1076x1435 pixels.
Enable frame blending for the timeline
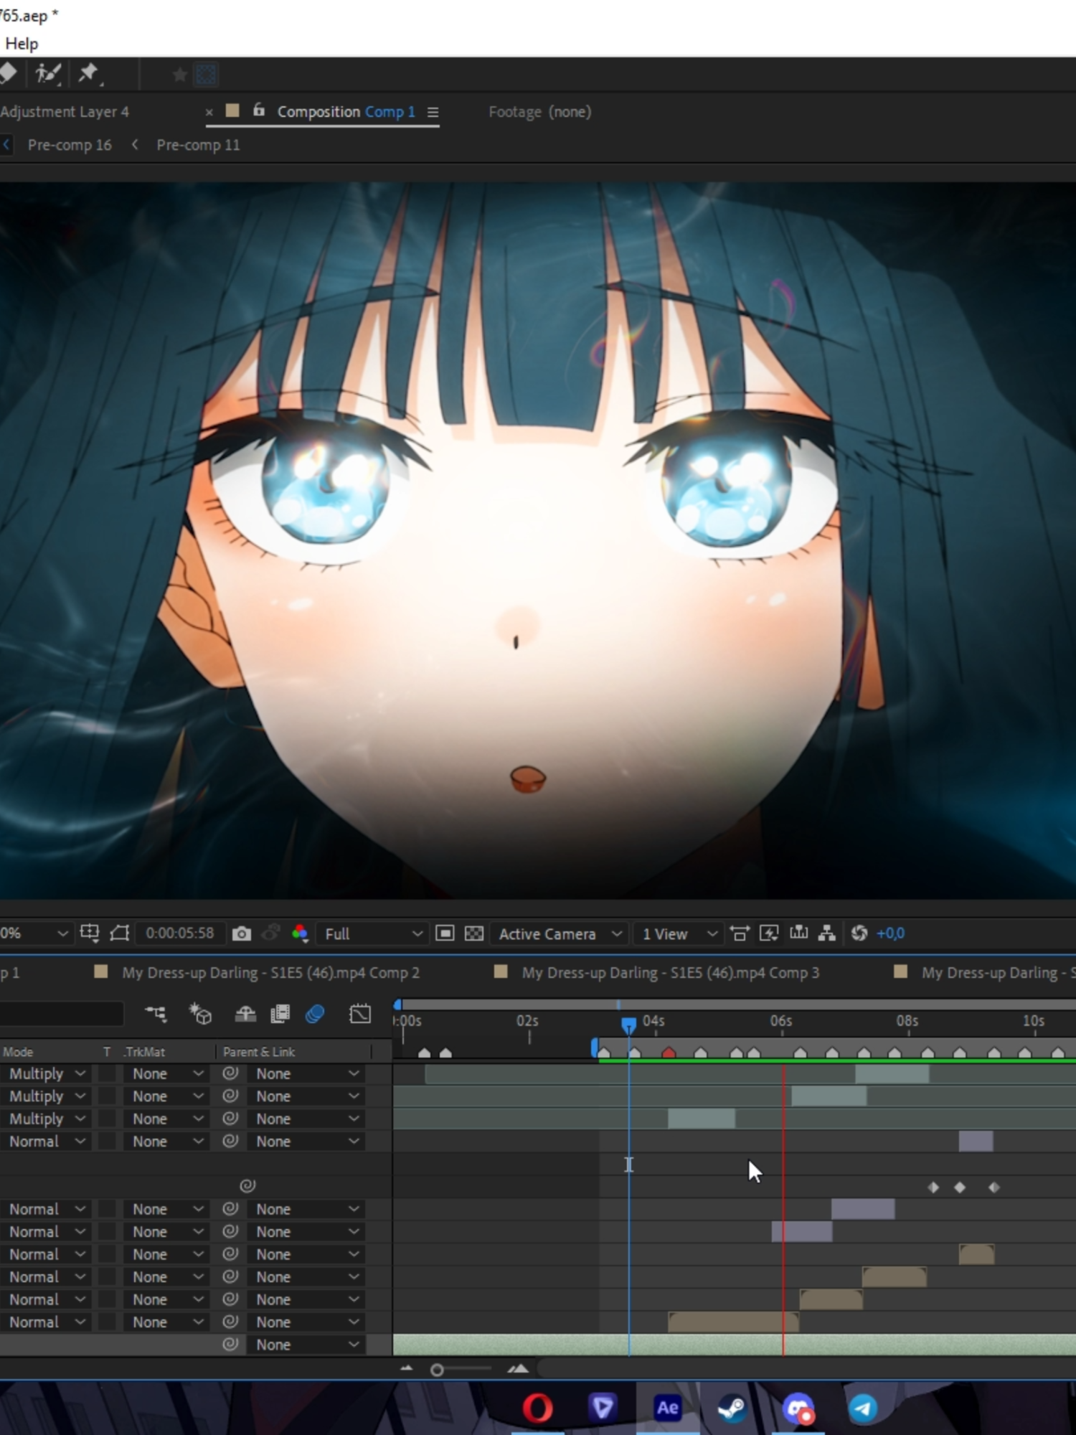click(280, 1014)
